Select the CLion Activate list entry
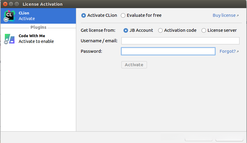The height and width of the screenshot is (143, 247). pos(38,16)
